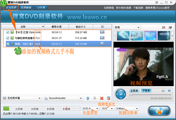Open the SoundHandler audio track dropdown
The width and height of the screenshot is (176, 120).
pos(64,98)
